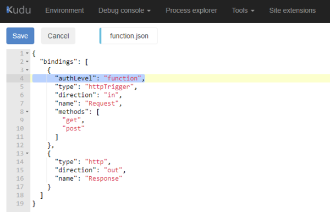Click line number 12 in the gutter
330x212 pixels.
tap(20, 145)
